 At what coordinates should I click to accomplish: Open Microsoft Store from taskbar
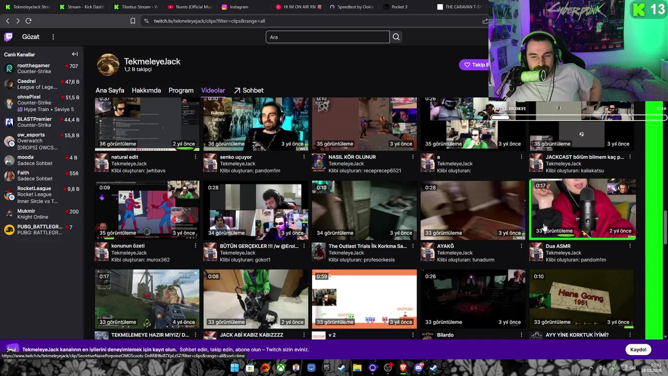pyautogui.click(x=250, y=368)
